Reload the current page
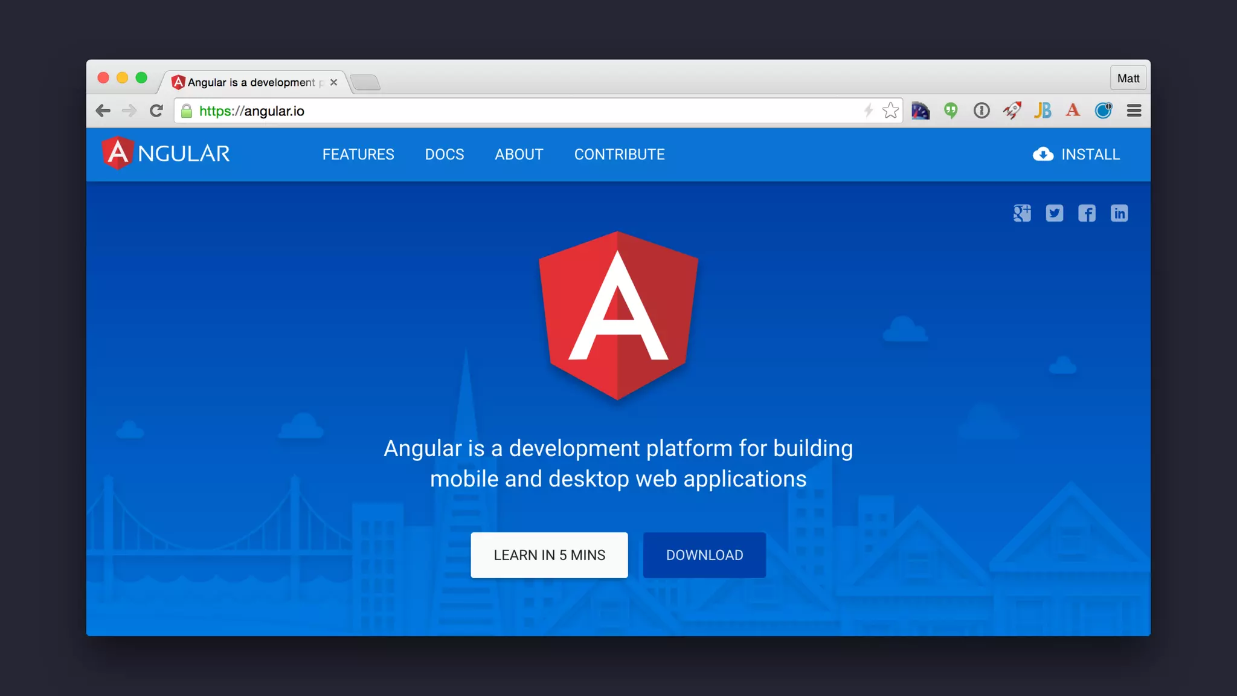This screenshot has width=1237, height=696. pos(156,111)
